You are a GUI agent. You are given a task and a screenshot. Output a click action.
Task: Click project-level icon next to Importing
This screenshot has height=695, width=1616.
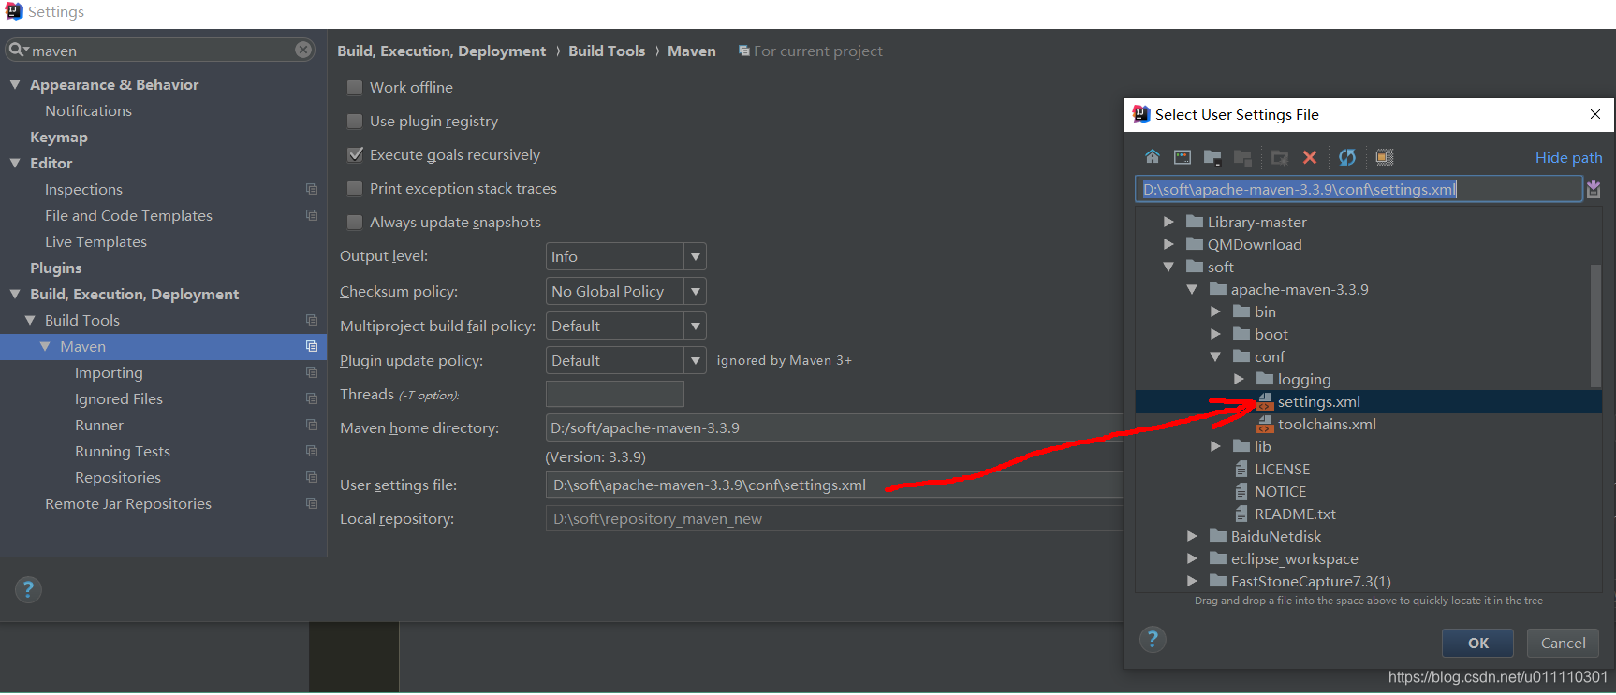coord(312,372)
